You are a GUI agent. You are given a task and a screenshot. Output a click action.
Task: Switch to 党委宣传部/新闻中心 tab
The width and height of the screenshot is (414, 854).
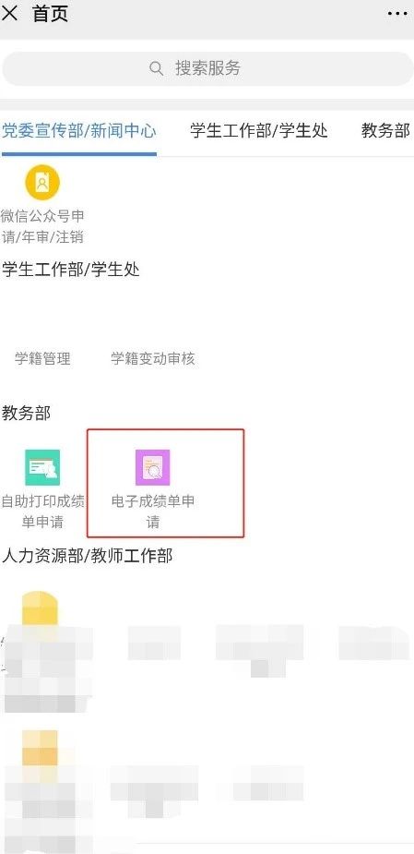pos(79,131)
